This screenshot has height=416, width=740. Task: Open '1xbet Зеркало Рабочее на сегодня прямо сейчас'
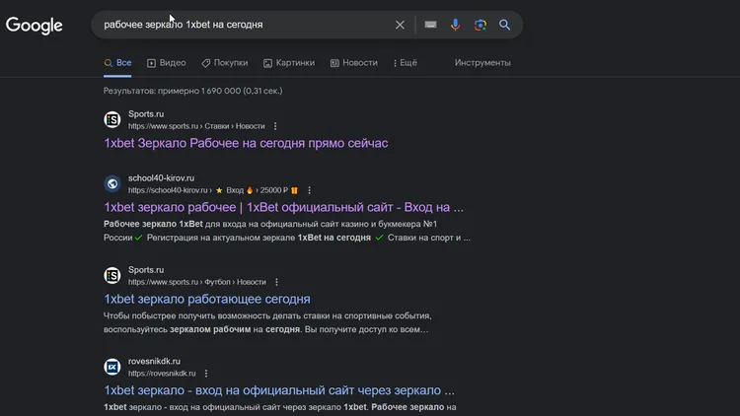click(246, 143)
